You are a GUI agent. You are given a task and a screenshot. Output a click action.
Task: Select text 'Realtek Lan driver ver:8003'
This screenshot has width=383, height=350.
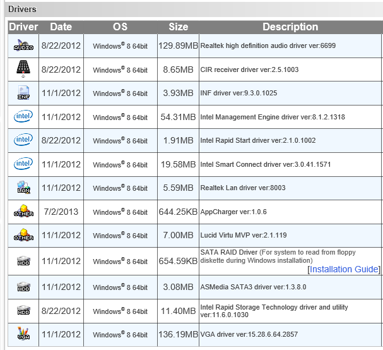[243, 188]
